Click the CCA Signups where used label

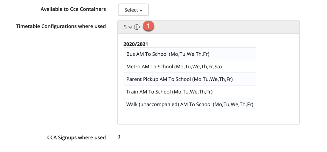pyautogui.click(x=76, y=137)
